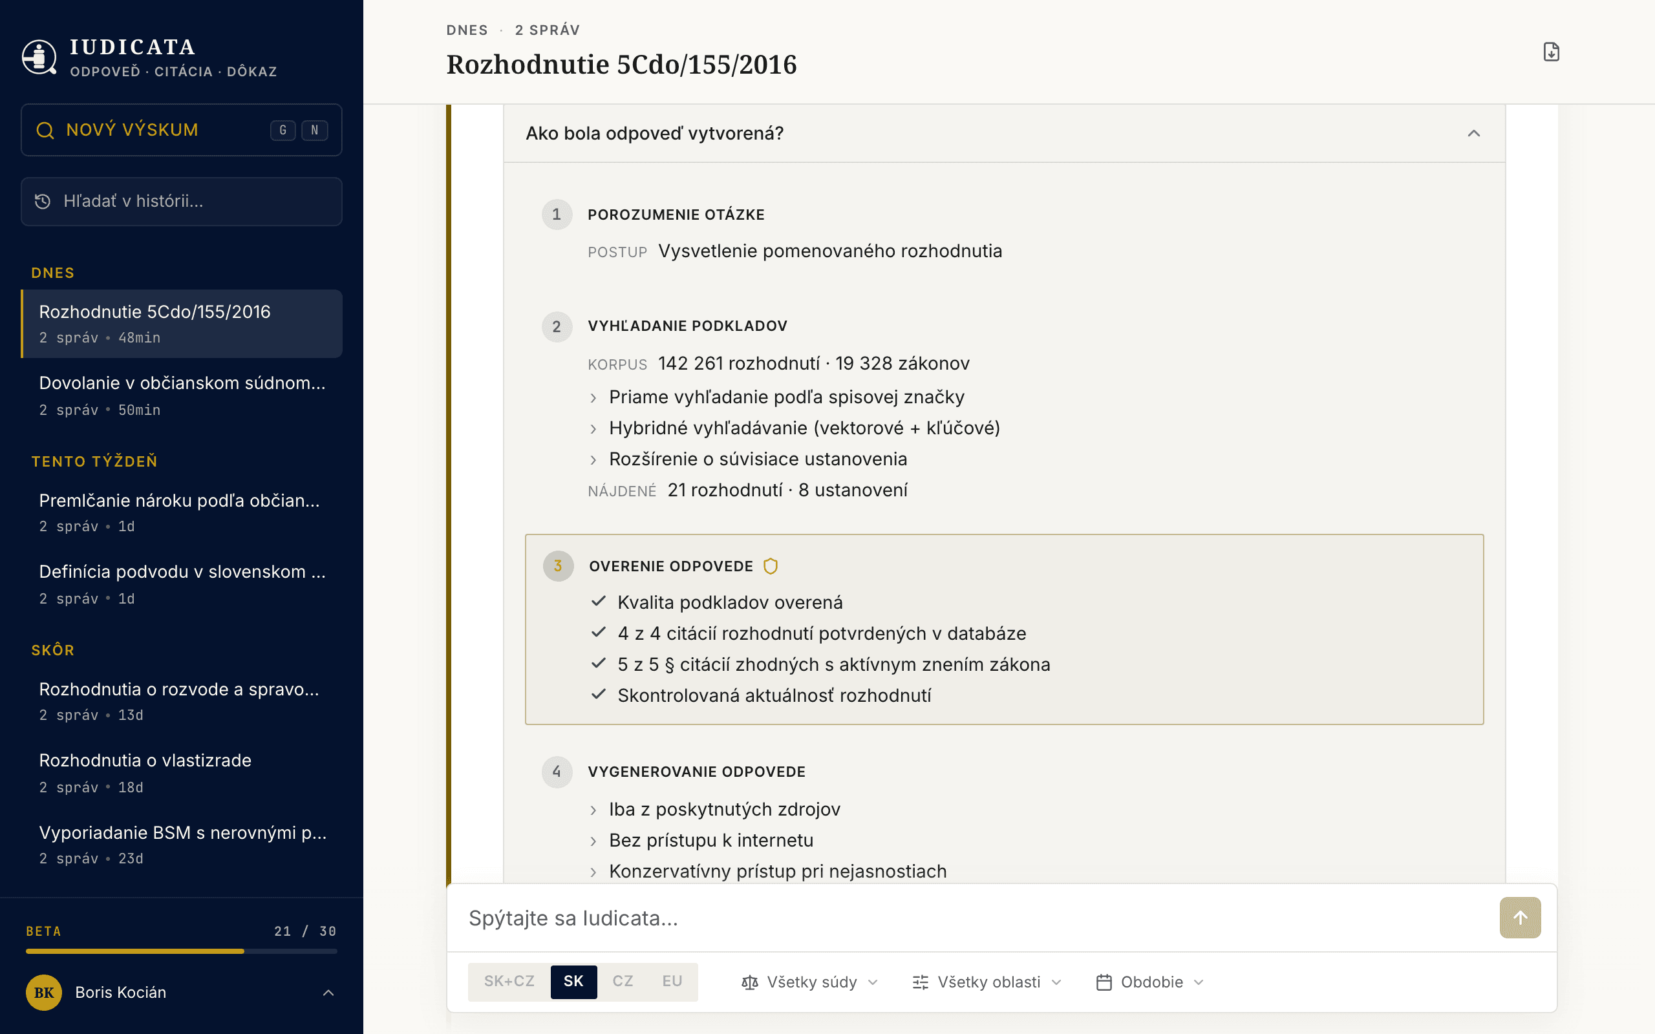The height and width of the screenshot is (1034, 1655).
Task: Open Rozhodnutia o vlastizrade conversation
Action: tap(182, 773)
